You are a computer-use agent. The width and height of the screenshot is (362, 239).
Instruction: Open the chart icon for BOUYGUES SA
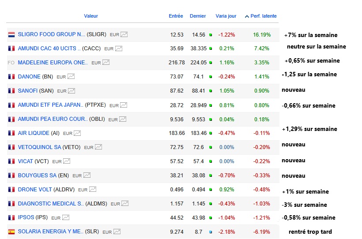[x=87, y=176]
